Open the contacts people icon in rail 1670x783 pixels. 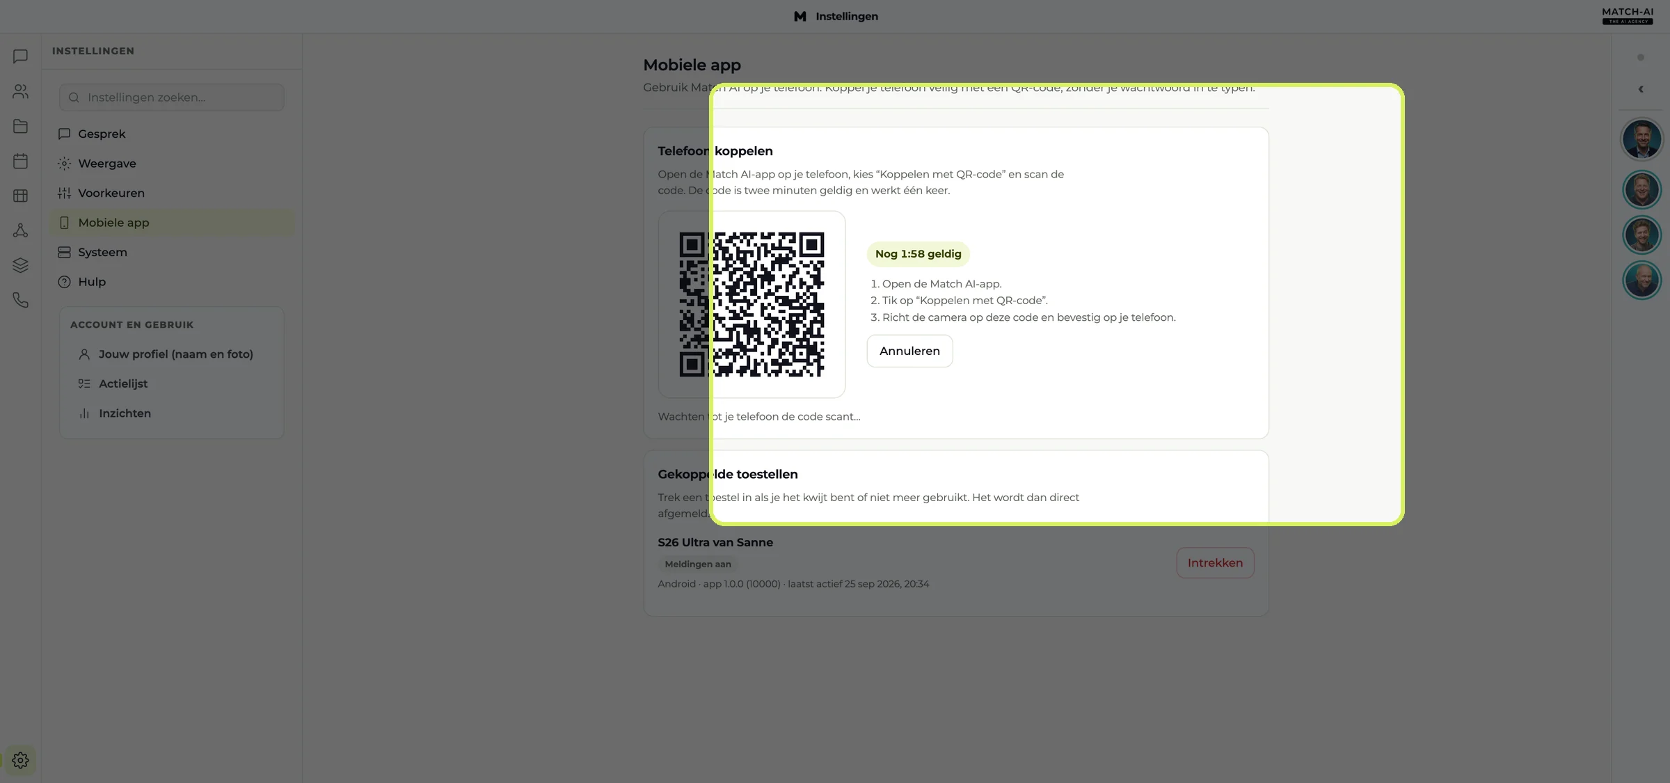pyautogui.click(x=20, y=91)
